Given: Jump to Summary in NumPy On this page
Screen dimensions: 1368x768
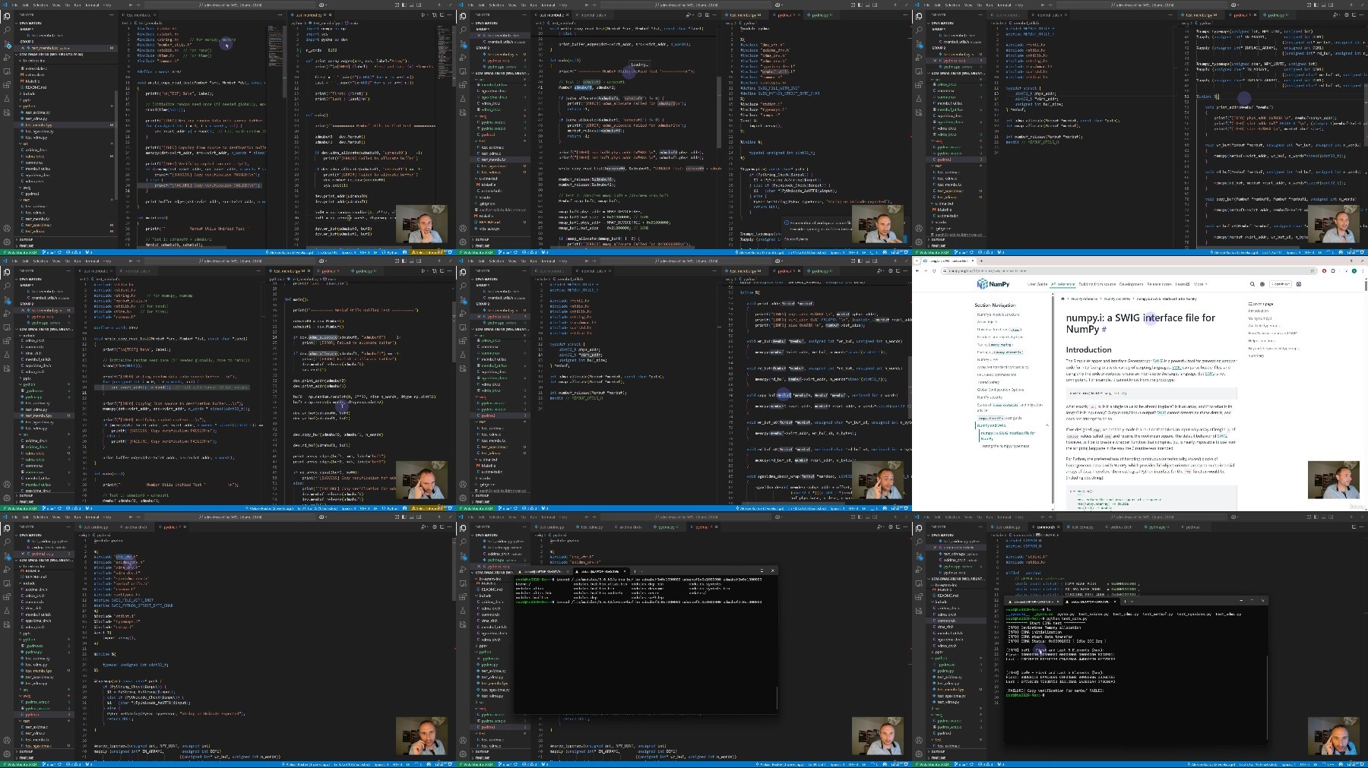Looking at the screenshot, I should point(1256,356).
